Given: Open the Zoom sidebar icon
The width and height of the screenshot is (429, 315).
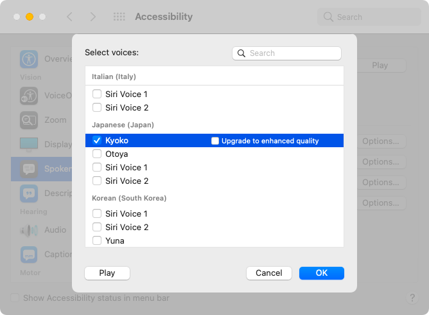Looking at the screenshot, I should pos(29,120).
